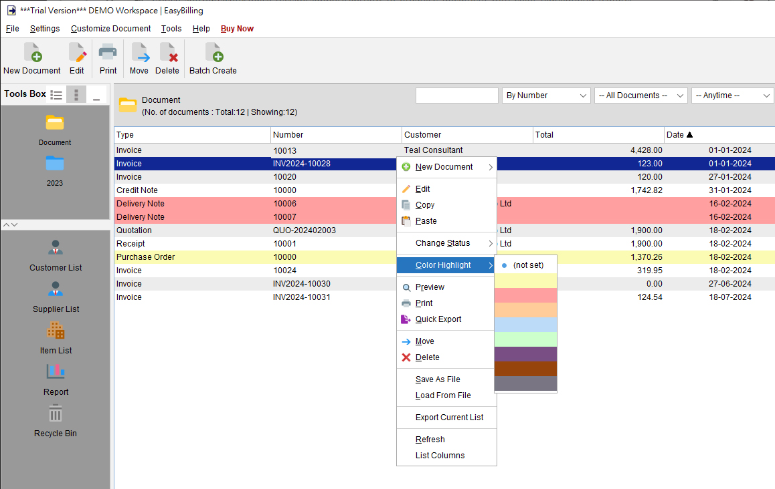Choose Load From File from context menu

click(x=446, y=395)
